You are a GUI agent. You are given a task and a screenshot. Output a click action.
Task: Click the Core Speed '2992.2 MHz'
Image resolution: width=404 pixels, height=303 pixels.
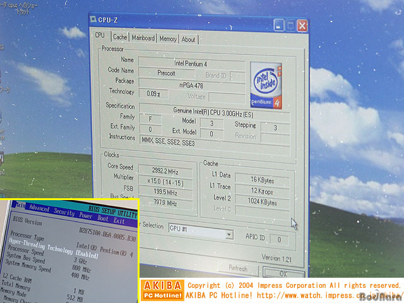pyautogui.click(x=165, y=171)
